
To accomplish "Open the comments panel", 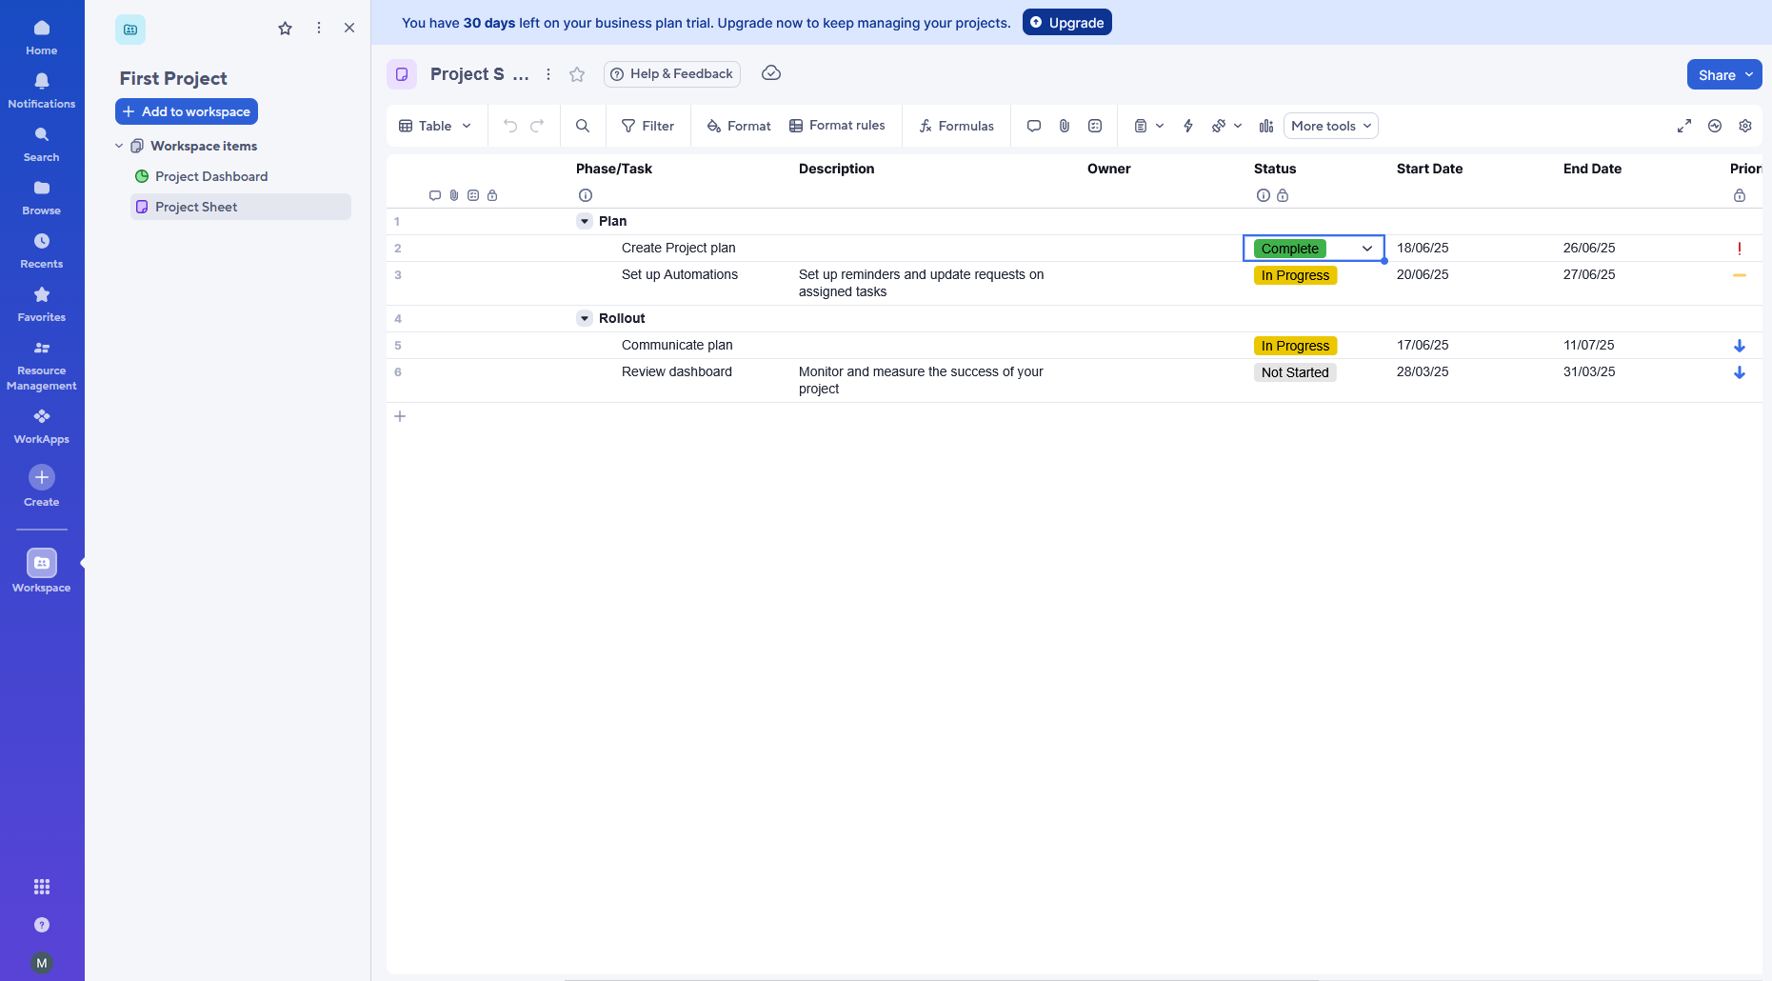I will 1033,125.
